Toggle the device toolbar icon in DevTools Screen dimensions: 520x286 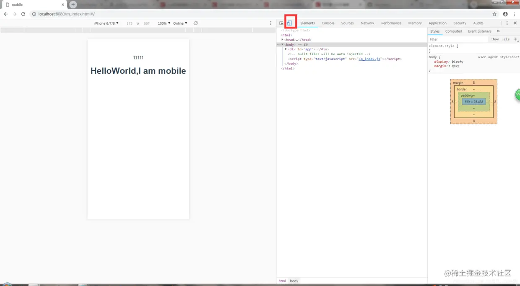289,23
